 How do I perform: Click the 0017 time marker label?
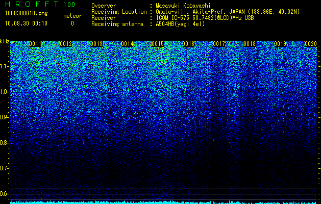pos(219,44)
